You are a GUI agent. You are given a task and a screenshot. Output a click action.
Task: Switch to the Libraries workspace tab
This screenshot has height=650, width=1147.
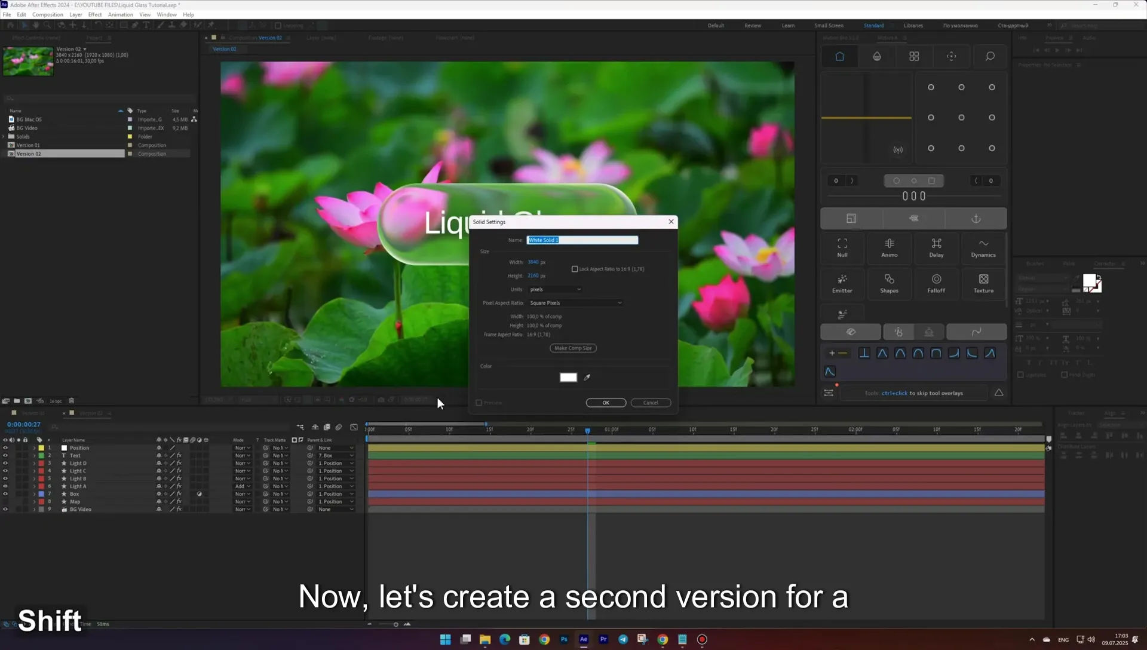(x=913, y=26)
